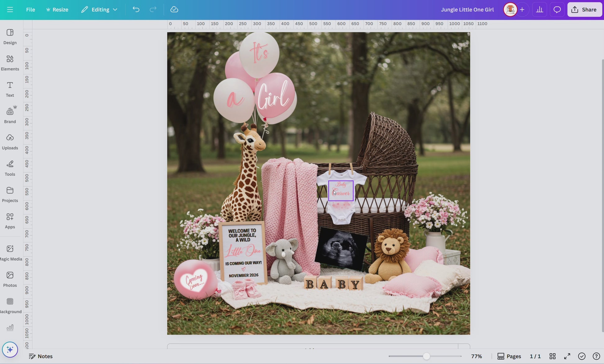Open the help question mark

[x=596, y=356]
